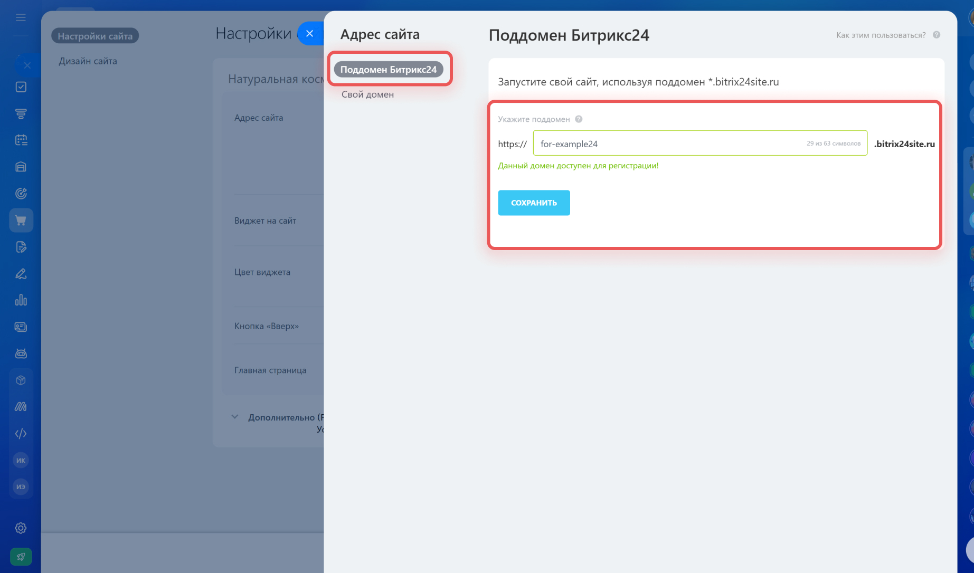974x573 pixels.
Task: Open the contact card icon in sidebar
Action: 21,327
